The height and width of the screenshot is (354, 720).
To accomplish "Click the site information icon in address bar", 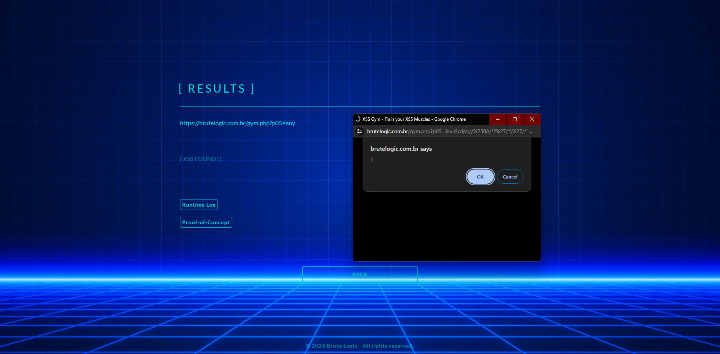I will tap(360, 131).
